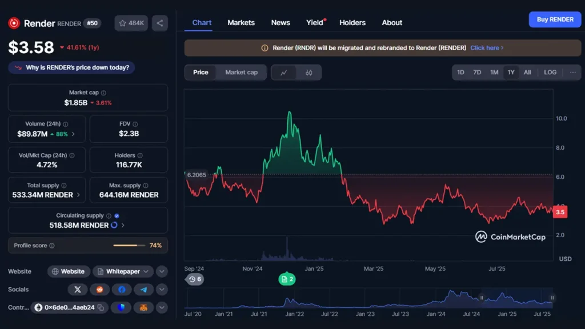Viewport: 585px width, 329px height.
Task: Click the Profile score info icon
Action: tap(52, 246)
